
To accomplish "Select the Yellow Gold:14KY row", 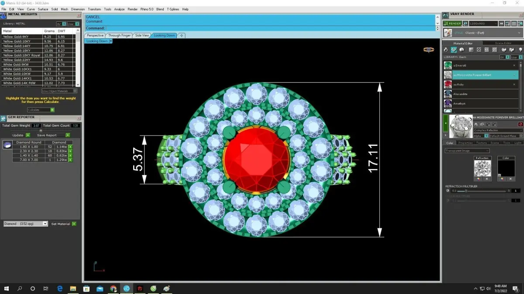I will (38, 46).
